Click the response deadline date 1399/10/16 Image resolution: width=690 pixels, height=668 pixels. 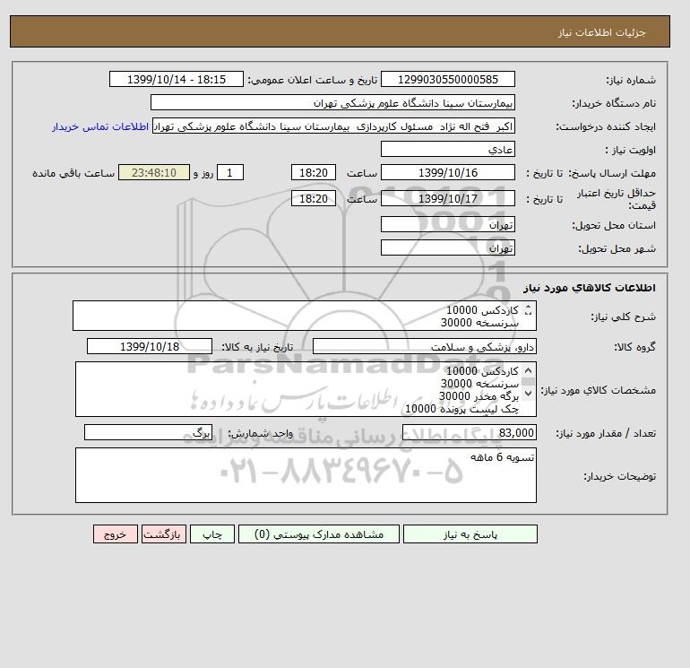click(447, 173)
